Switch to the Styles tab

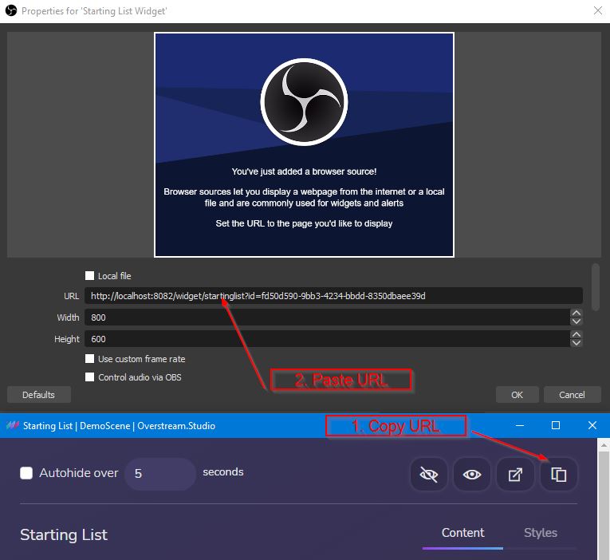coord(541,533)
